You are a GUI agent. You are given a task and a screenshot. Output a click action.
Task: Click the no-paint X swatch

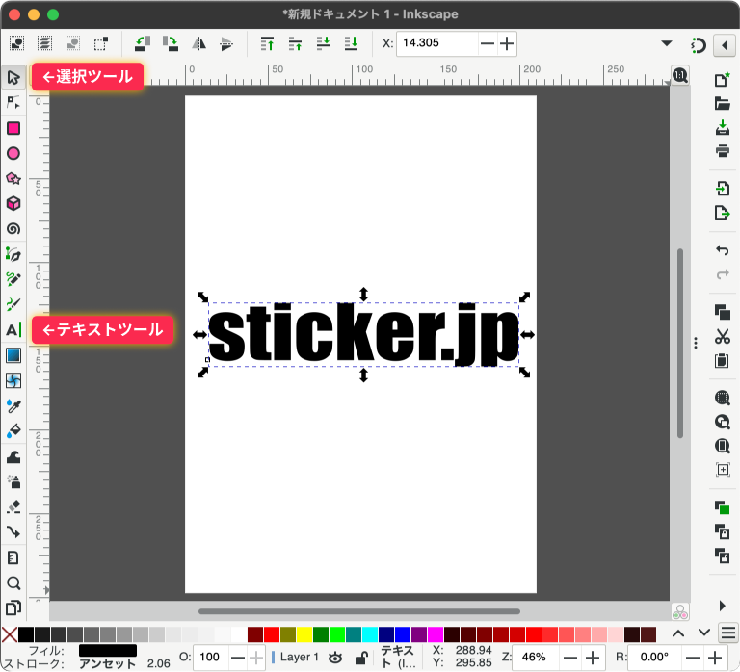pyautogui.click(x=10, y=634)
